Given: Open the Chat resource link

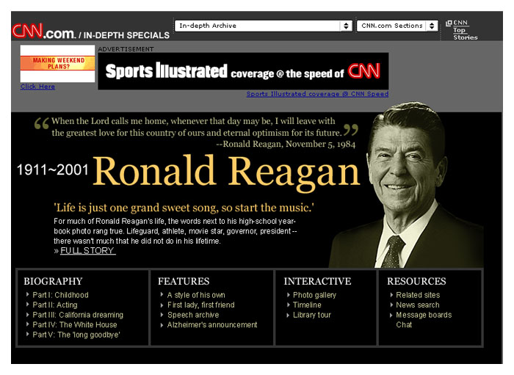Looking at the screenshot, I should [404, 325].
